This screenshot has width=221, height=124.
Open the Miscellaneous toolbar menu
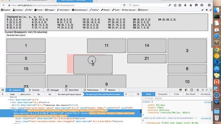80,10
